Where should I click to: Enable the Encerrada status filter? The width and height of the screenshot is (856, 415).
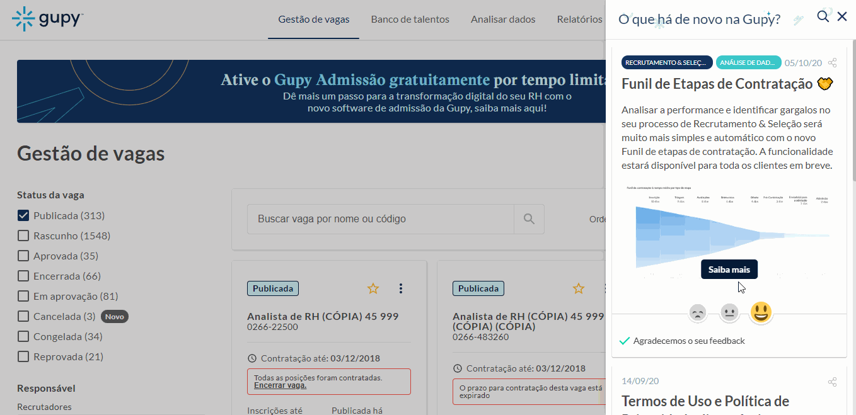click(23, 276)
